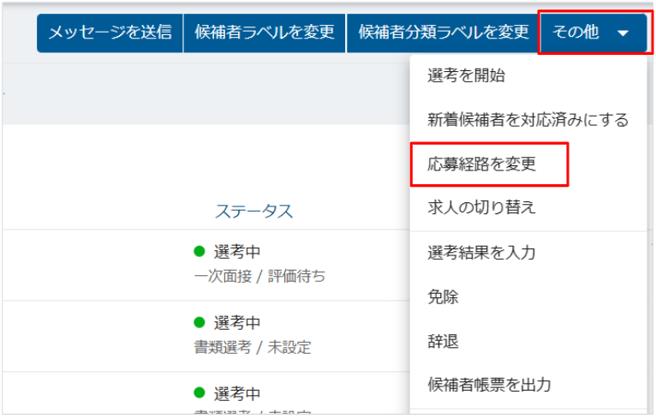656x419 pixels.
Task: Open 選考結果を入力 menu option
Action: (482, 253)
